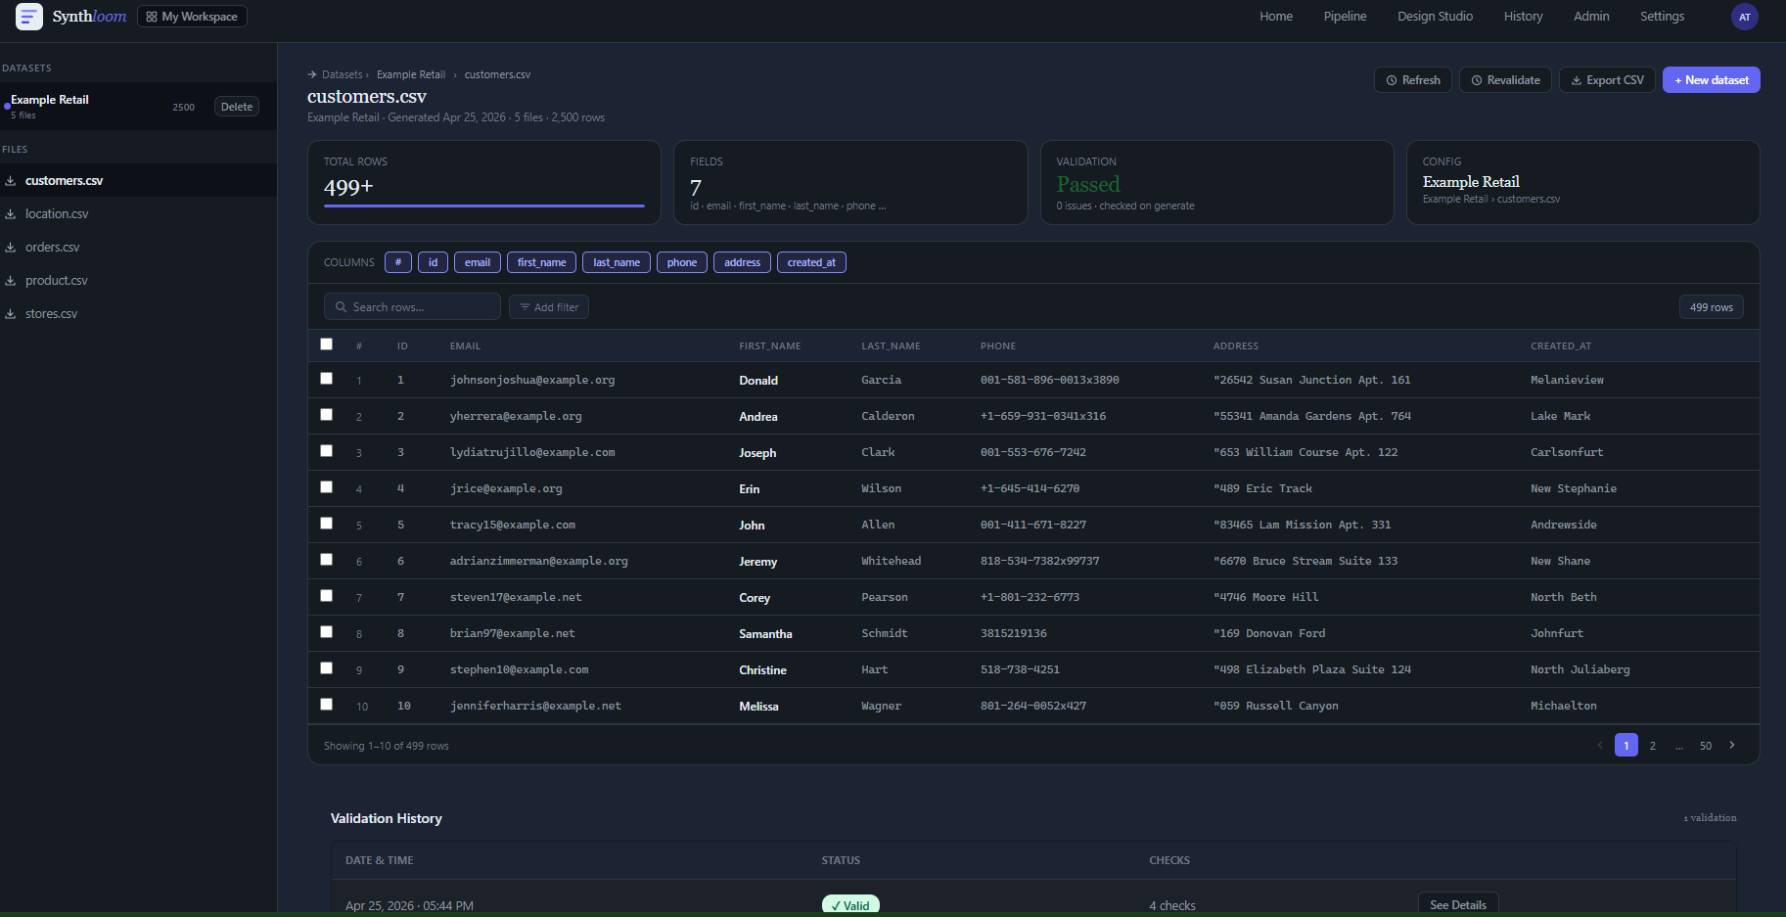Open Design Studio from top navigation
This screenshot has height=917, width=1786.
(1435, 17)
